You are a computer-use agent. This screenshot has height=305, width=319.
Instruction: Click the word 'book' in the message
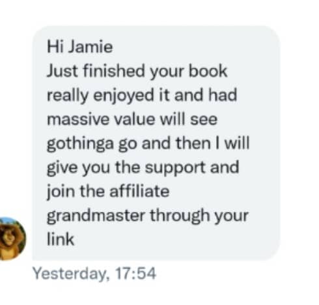pos(208,70)
